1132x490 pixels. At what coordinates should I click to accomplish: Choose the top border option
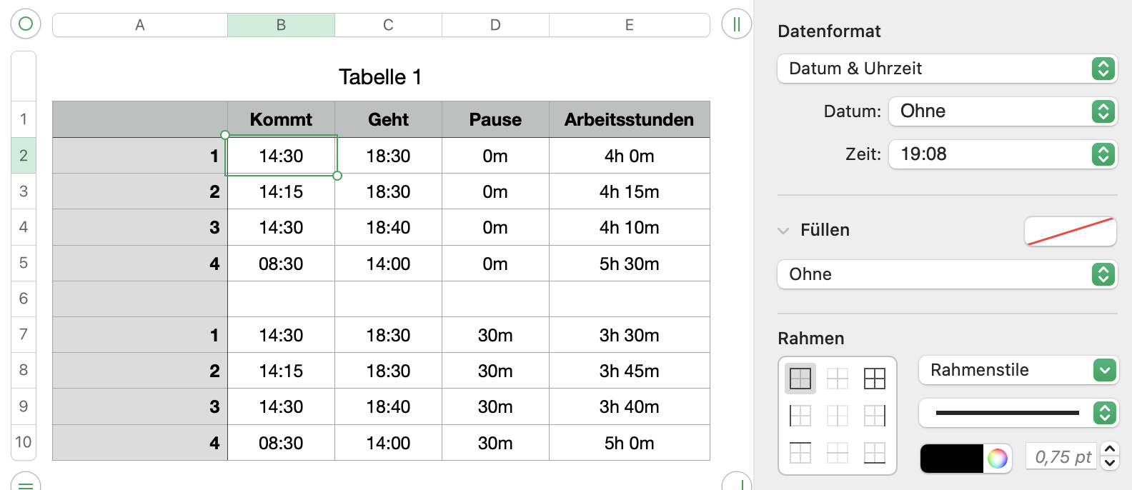tap(800, 452)
